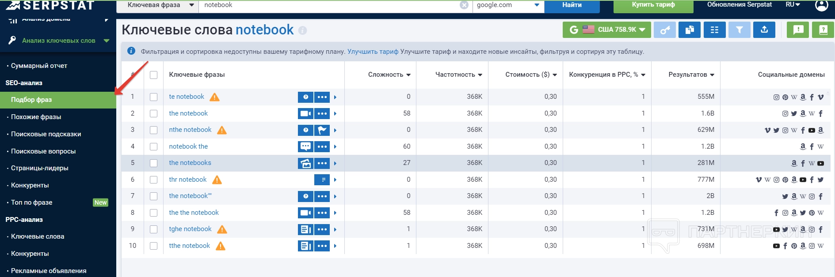Screen dimensions: 835x277
Task: Open the help book question icon
Action: pos(823,30)
